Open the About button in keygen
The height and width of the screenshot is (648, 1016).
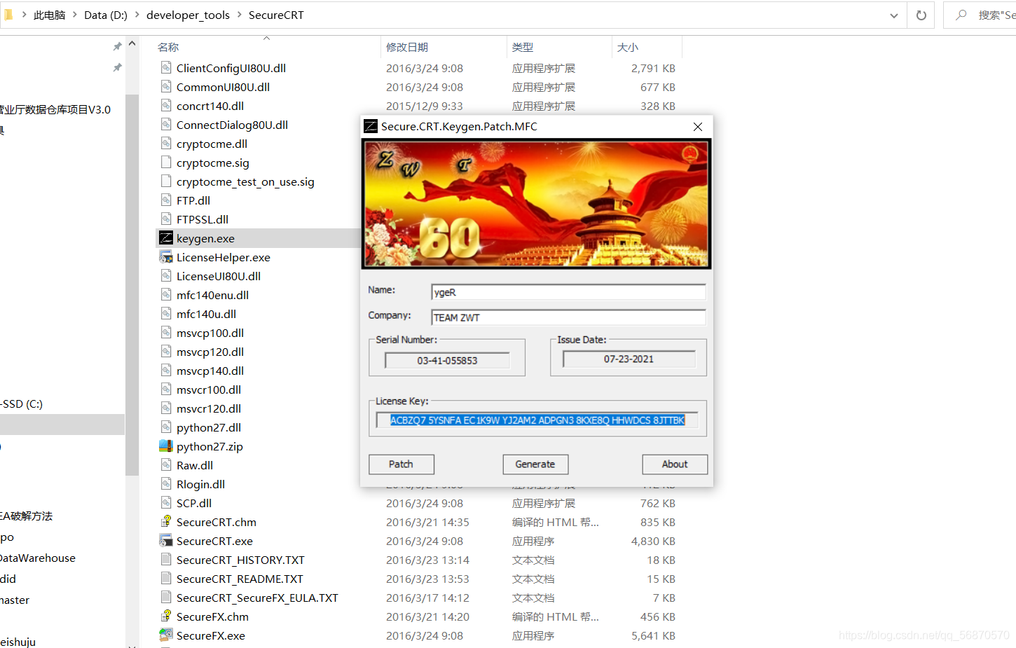(675, 464)
